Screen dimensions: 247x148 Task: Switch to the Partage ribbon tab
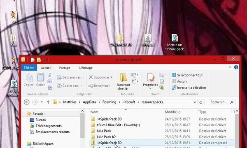65,68
